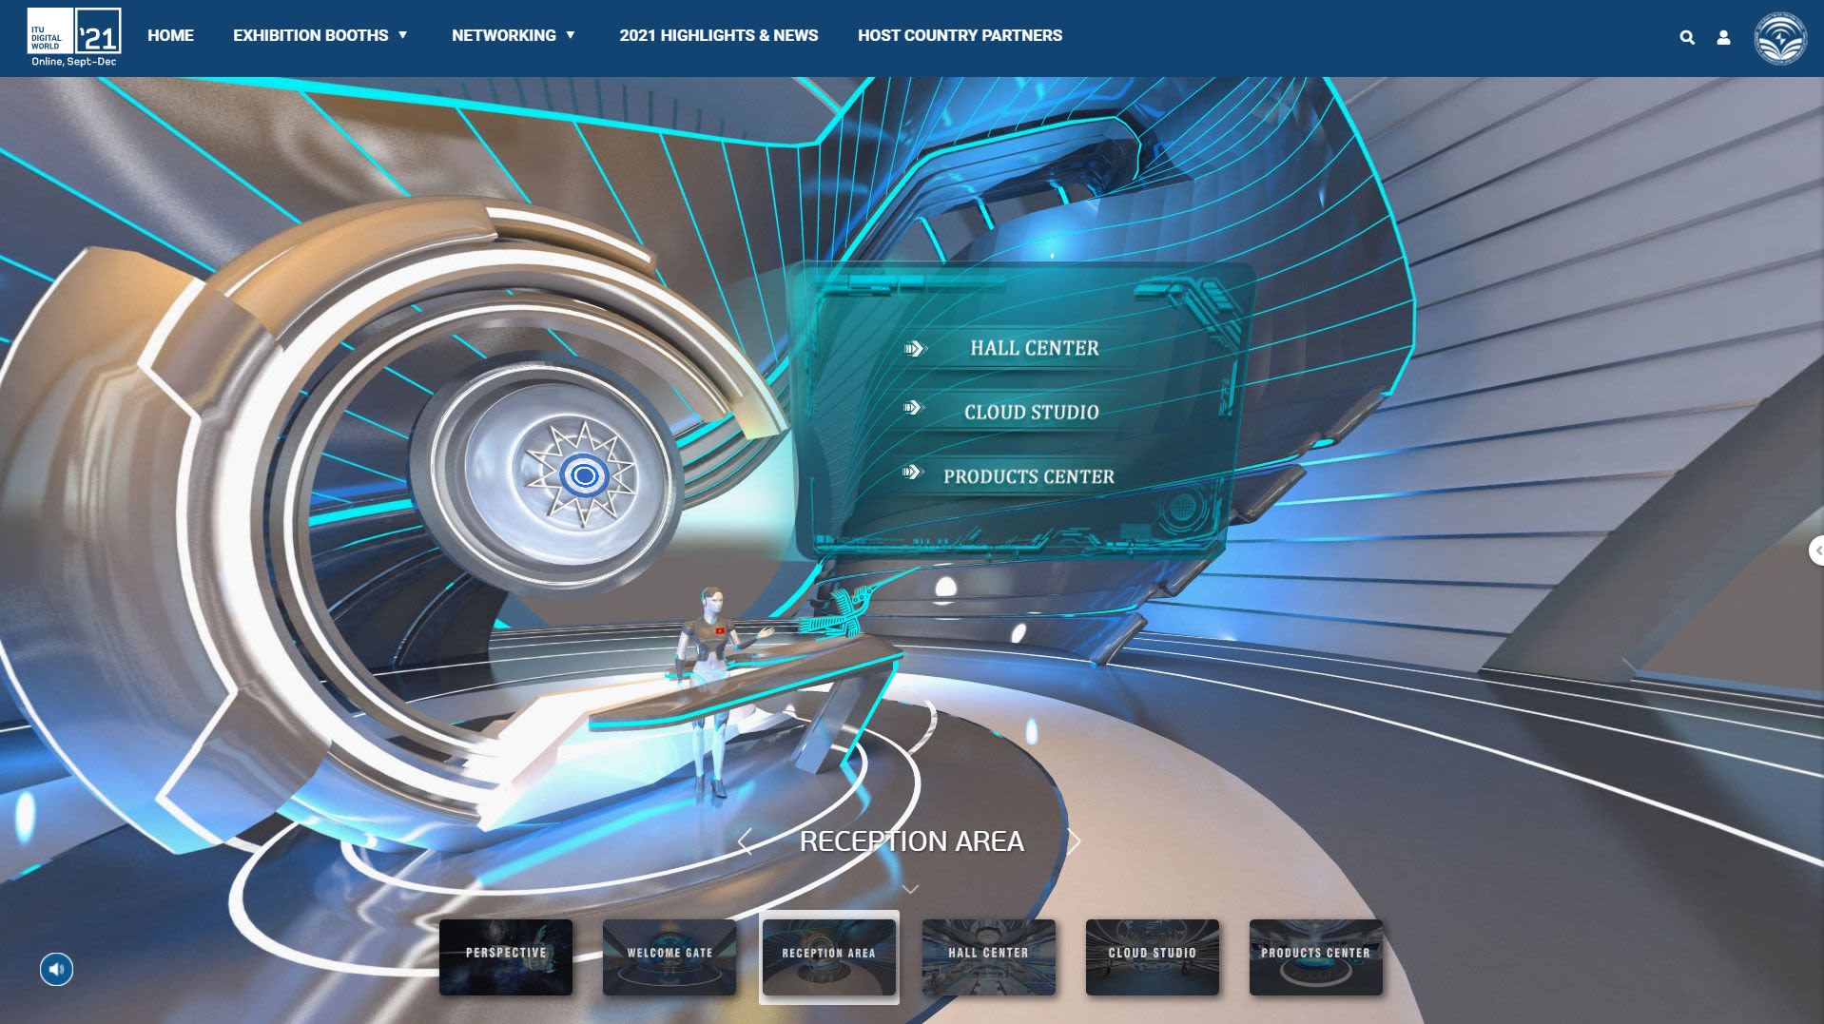This screenshot has width=1824, height=1024.
Task: Click the ITU Digital World '21 logo
Action: [x=74, y=38]
